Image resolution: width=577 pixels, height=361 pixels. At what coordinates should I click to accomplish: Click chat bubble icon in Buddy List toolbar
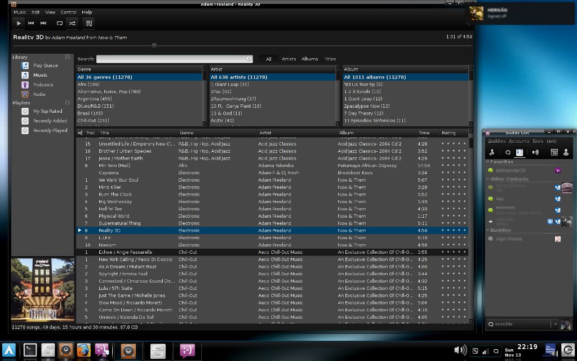[508, 152]
